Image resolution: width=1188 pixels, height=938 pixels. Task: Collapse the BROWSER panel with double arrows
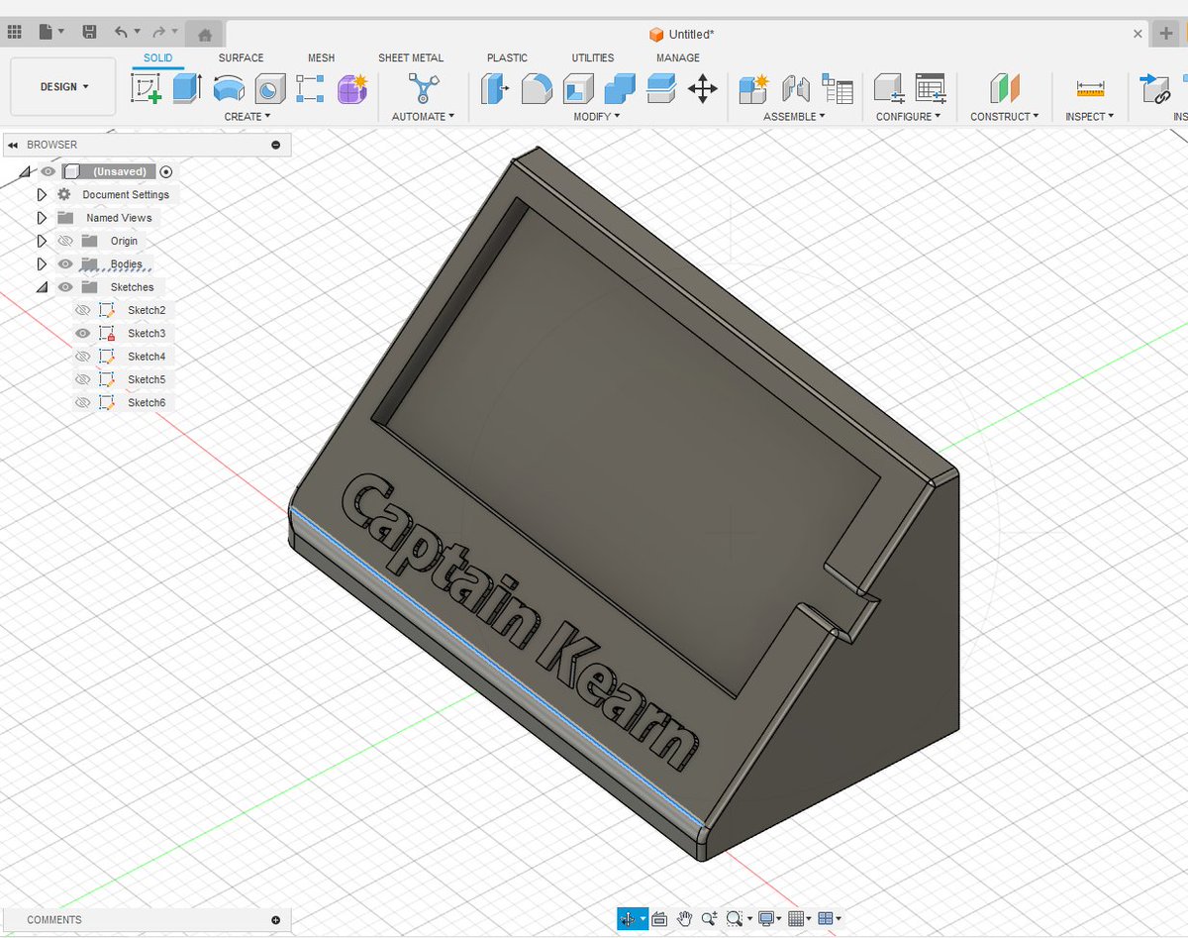pos(14,145)
